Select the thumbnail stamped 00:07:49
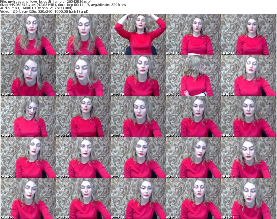Image resolution: width=277 pixels, height=219 pixels. coord(138,157)
